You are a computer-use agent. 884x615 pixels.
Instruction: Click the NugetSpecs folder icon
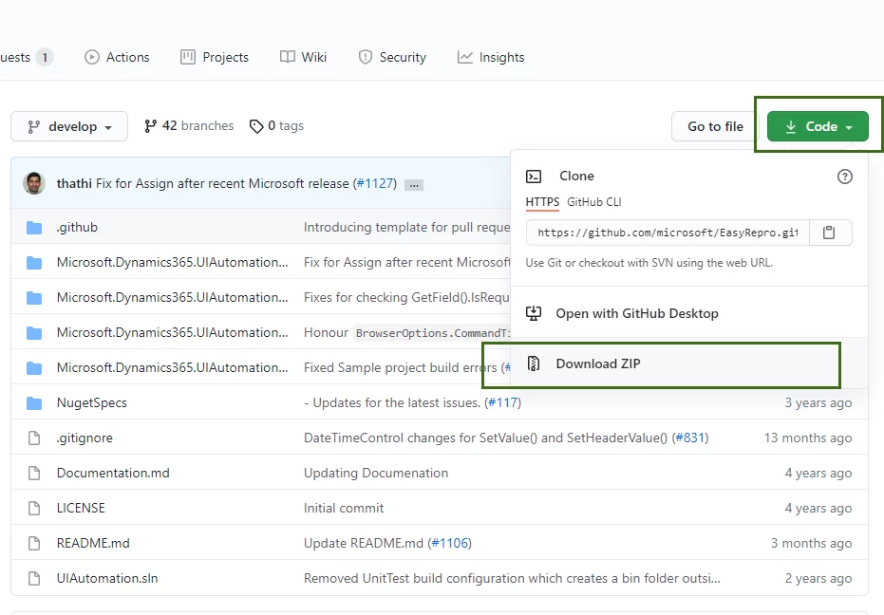34,403
